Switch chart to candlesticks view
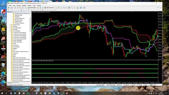The width and height of the screenshot is (169, 95). (59, 8)
